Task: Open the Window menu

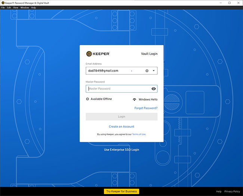Action: 25,7
